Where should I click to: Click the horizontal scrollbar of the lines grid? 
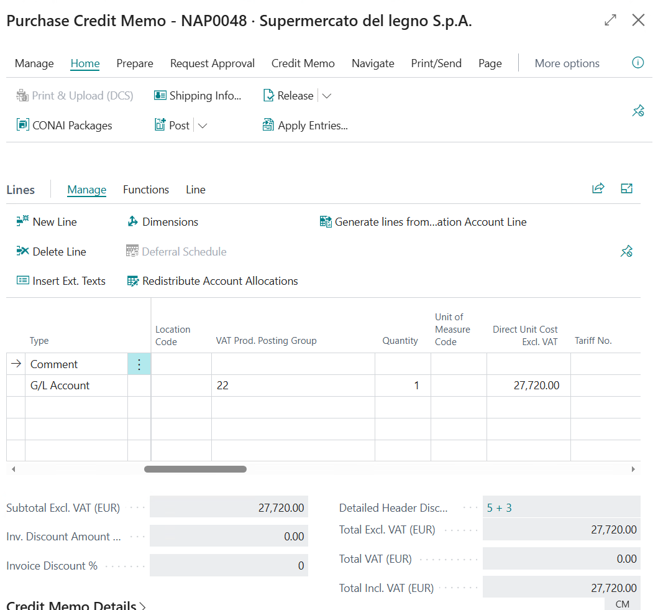point(195,469)
